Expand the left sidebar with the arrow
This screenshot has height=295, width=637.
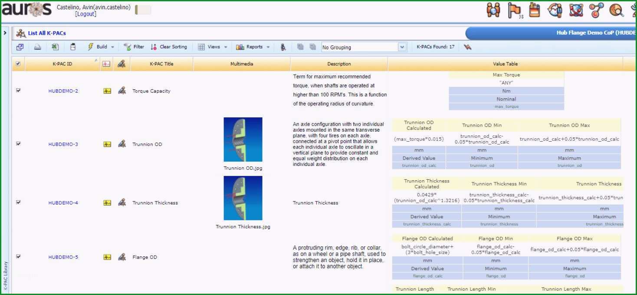(5, 33)
